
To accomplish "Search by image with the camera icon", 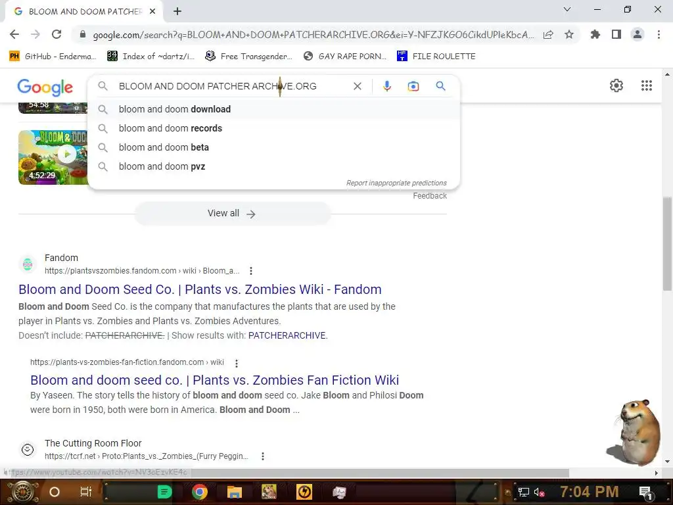I will tap(413, 86).
